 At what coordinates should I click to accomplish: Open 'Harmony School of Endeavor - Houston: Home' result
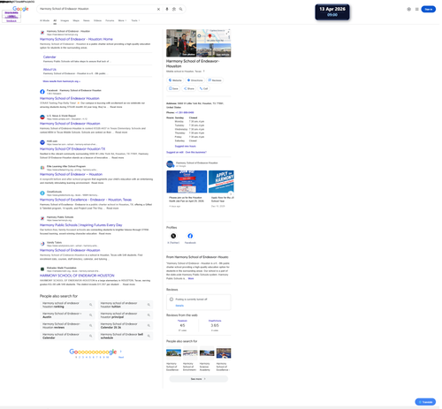[x=76, y=39]
